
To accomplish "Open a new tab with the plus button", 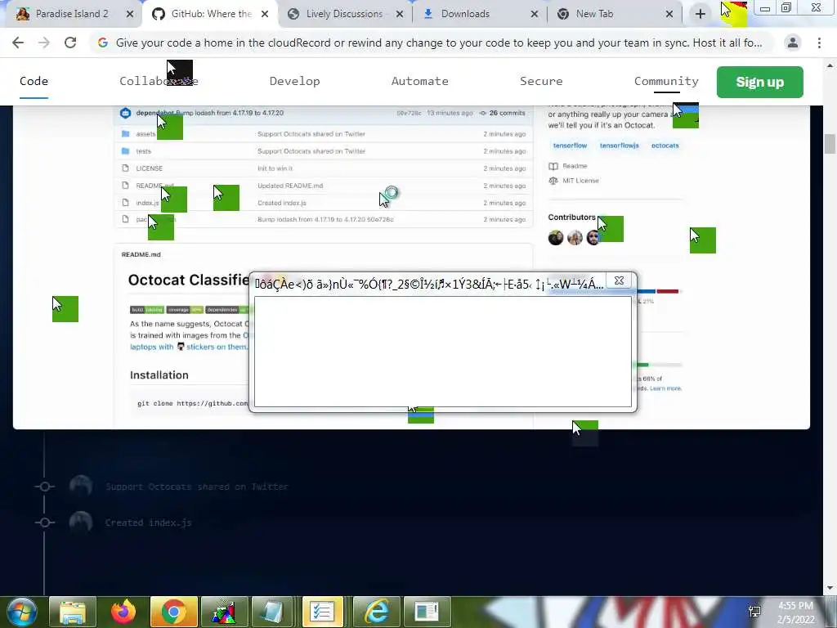I will (x=700, y=14).
